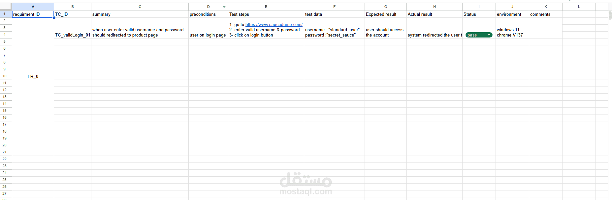The width and height of the screenshot is (612, 200).
Task: Select the preconditions header cell
Action: (x=208, y=14)
